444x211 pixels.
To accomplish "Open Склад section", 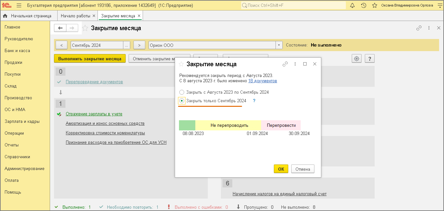I will [x=10, y=86].
